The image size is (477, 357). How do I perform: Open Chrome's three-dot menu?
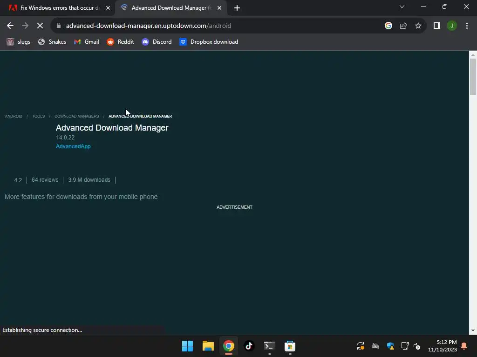click(x=467, y=26)
